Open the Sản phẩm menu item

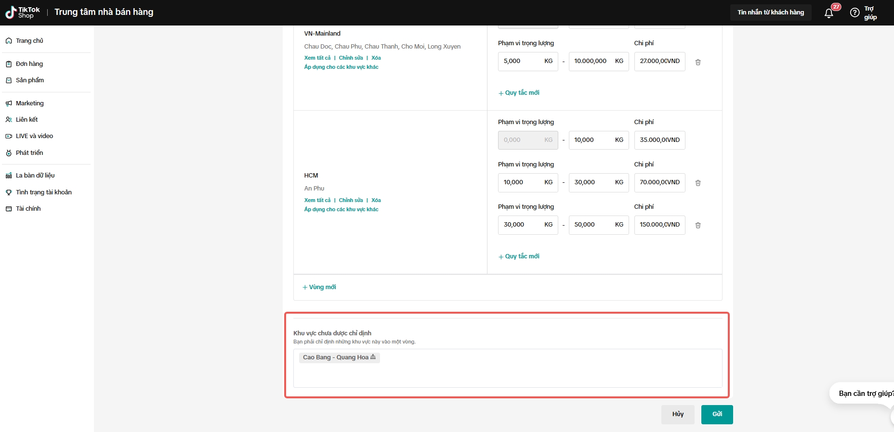29,80
